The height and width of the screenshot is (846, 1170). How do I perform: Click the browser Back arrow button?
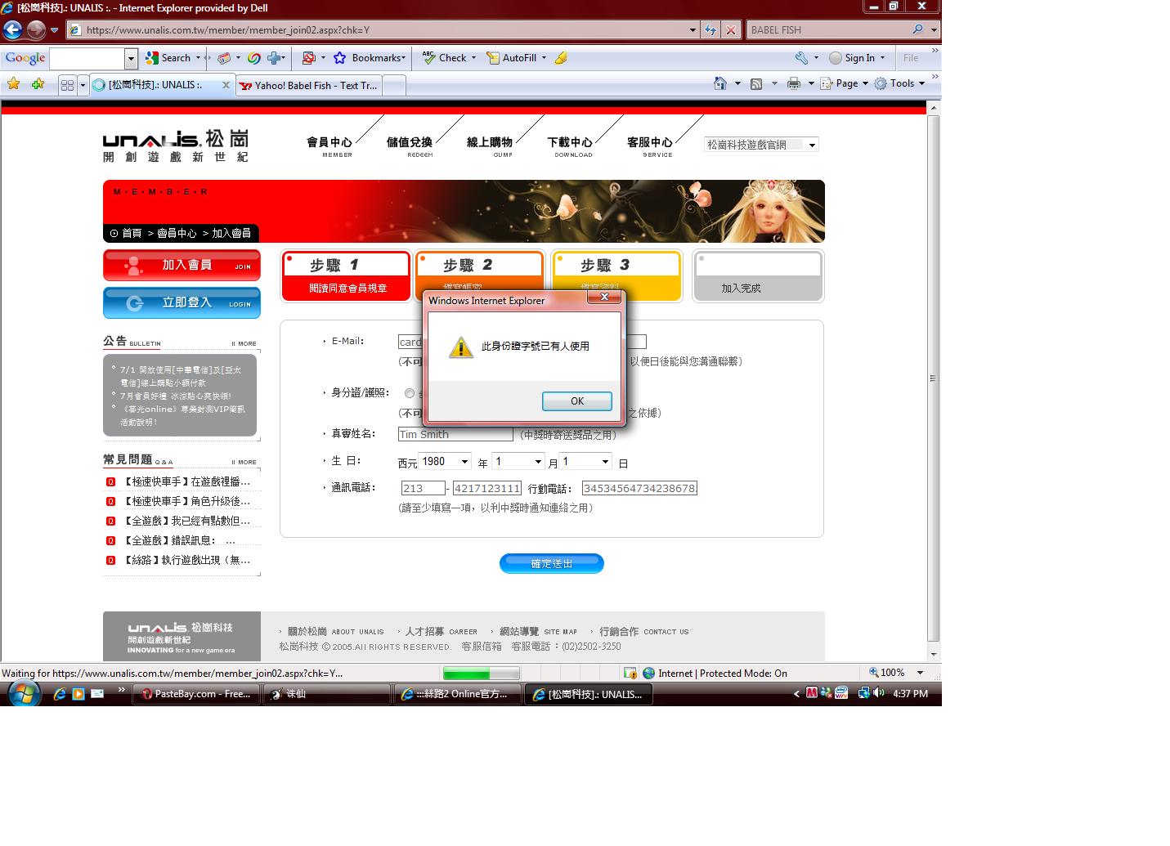pyautogui.click(x=12, y=30)
